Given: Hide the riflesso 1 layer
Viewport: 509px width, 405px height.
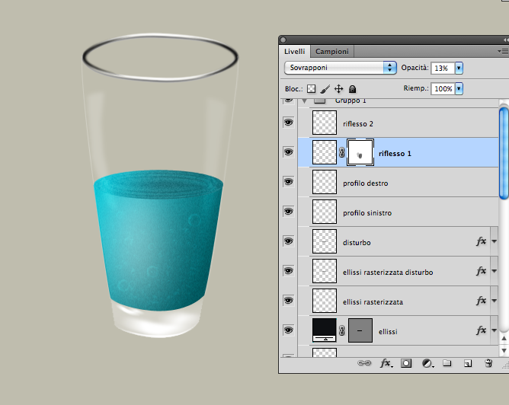Looking at the screenshot, I should (288, 152).
